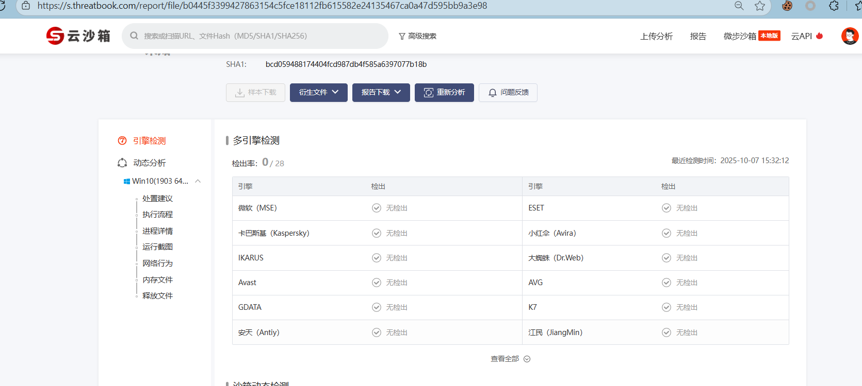Screen dimensions: 862x386
Task: Click the check icon in GDATA row
Action: click(377, 307)
